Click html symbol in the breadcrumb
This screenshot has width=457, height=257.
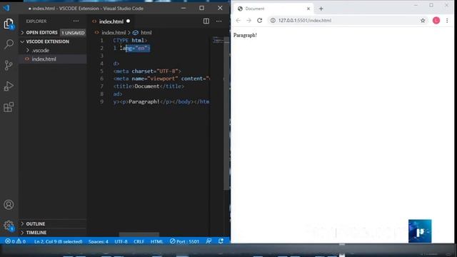146,33
